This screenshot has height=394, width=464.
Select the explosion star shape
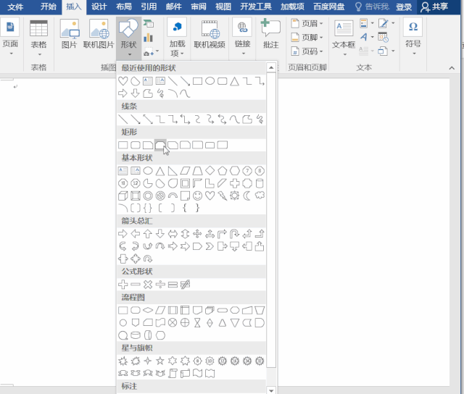[123, 361]
